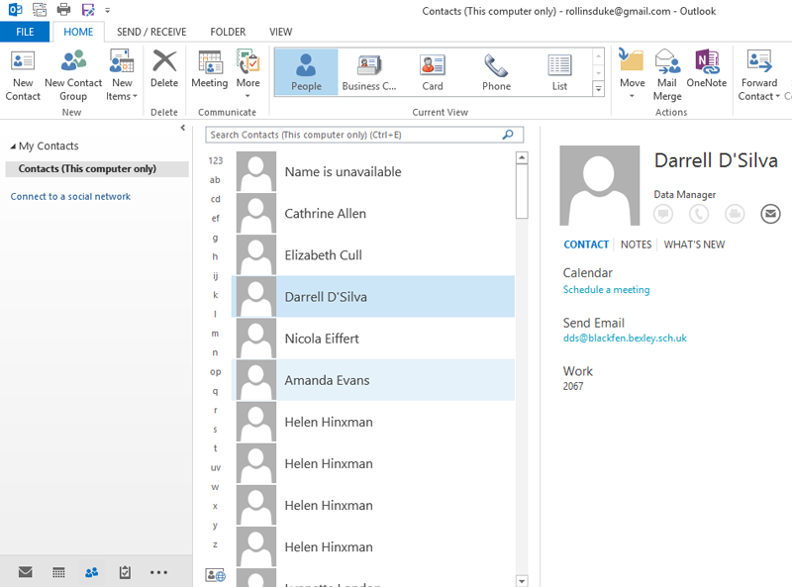Image resolution: width=792 pixels, height=587 pixels.
Task: Click Darrell D'Silva's large profile photo
Action: 600,185
